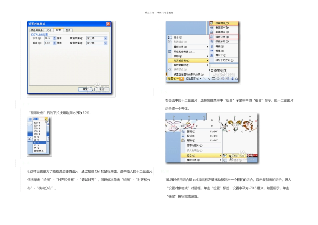Choose 设置自选图形的默认效果
Image resolution: width=318 pixels, height=225 pixels.
[188, 74]
